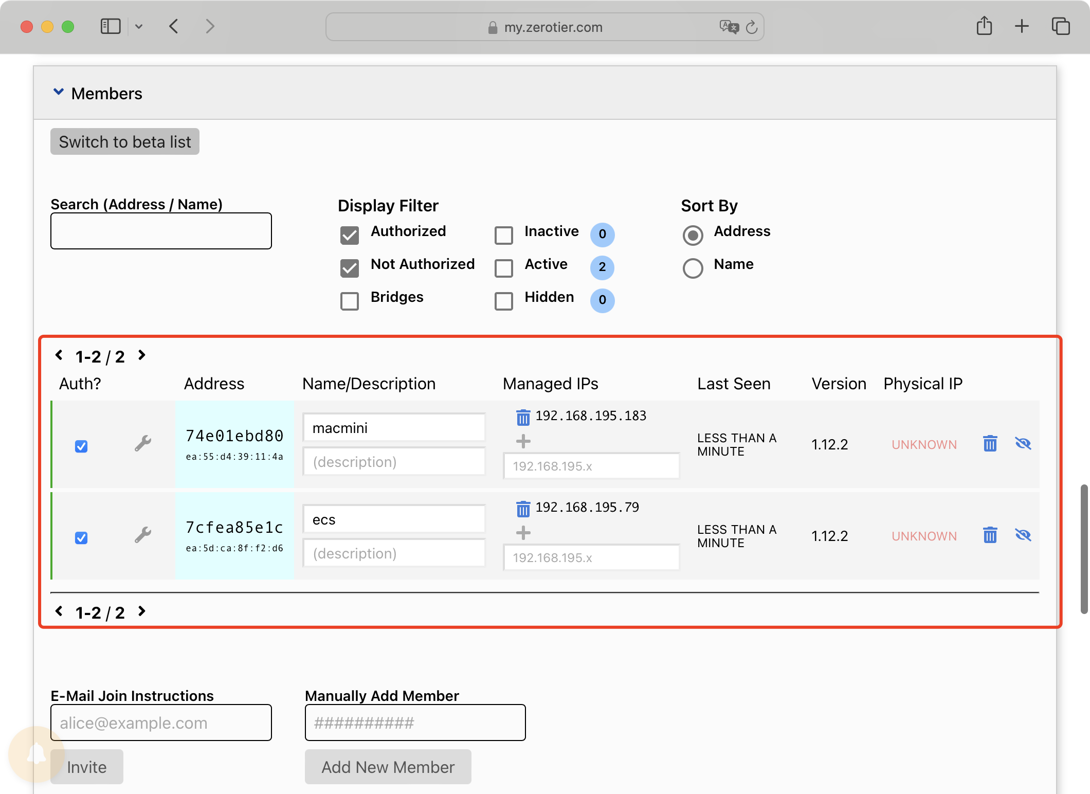Go to next page in bottom pagination

142,611
